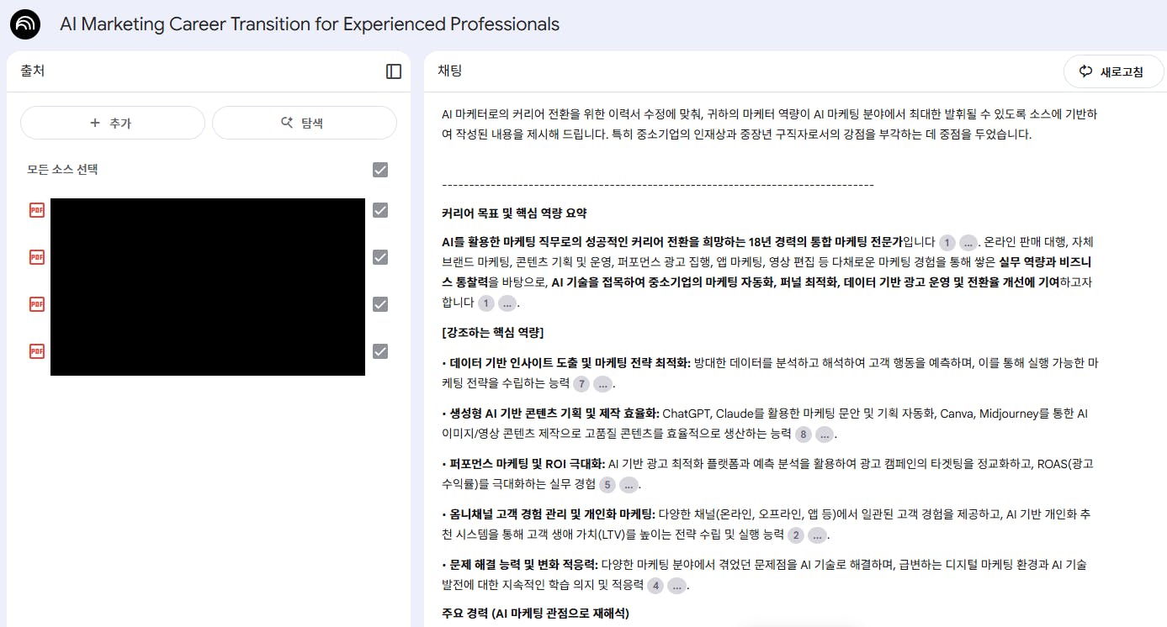
Task: Edit the notebook title AI Marketing Career Transition
Action: (310, 24)
